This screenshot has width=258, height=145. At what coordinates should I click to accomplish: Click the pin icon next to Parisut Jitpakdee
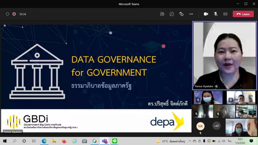[x=216, y=86]
